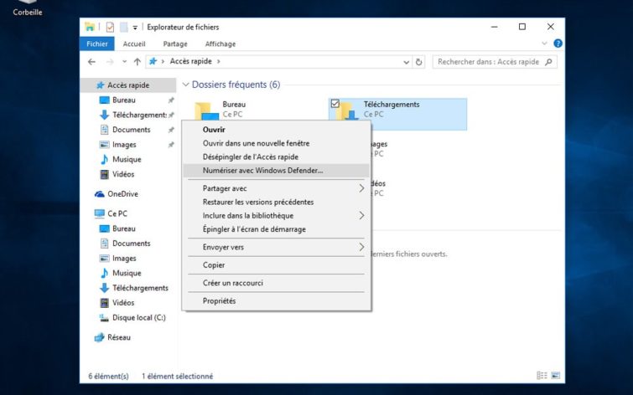The height and width of the screenshot is (395, 633).
Task: Refresh the Accès rapide view
Action: tap(418, 62)
